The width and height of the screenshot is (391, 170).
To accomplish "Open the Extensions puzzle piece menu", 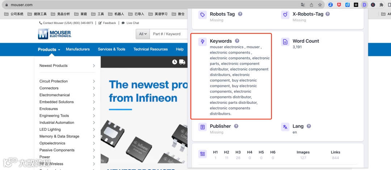I will coord(381,5).
